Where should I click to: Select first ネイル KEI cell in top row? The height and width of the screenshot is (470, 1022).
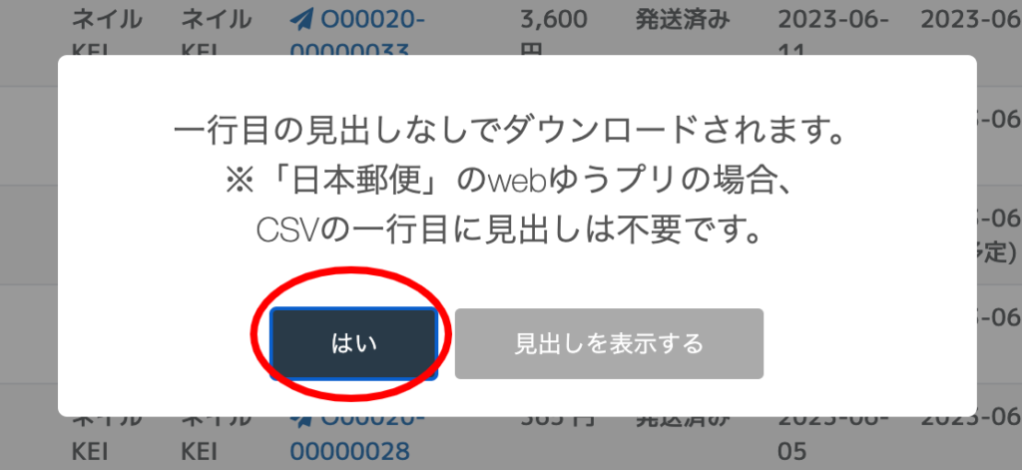pos(107,33)
